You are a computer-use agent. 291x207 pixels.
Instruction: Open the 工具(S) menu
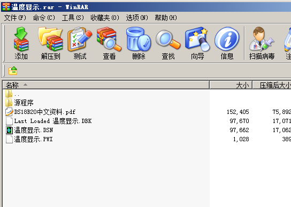tap(73, 18)
